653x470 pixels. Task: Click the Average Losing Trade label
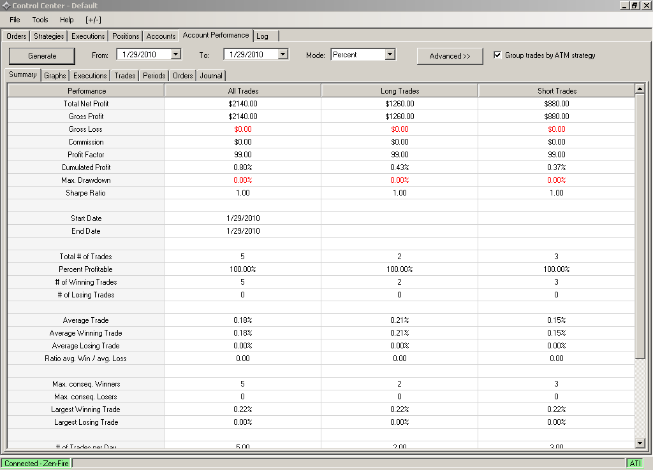(86, 346)
